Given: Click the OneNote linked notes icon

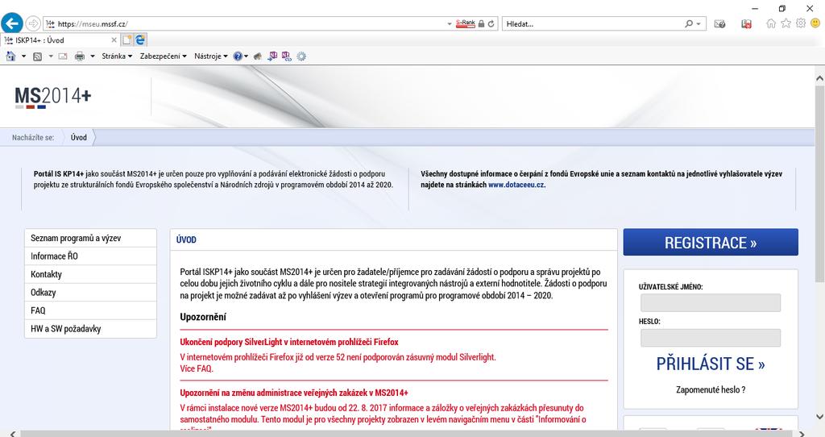Looking at the screenshot, I should tap(286, 56).
